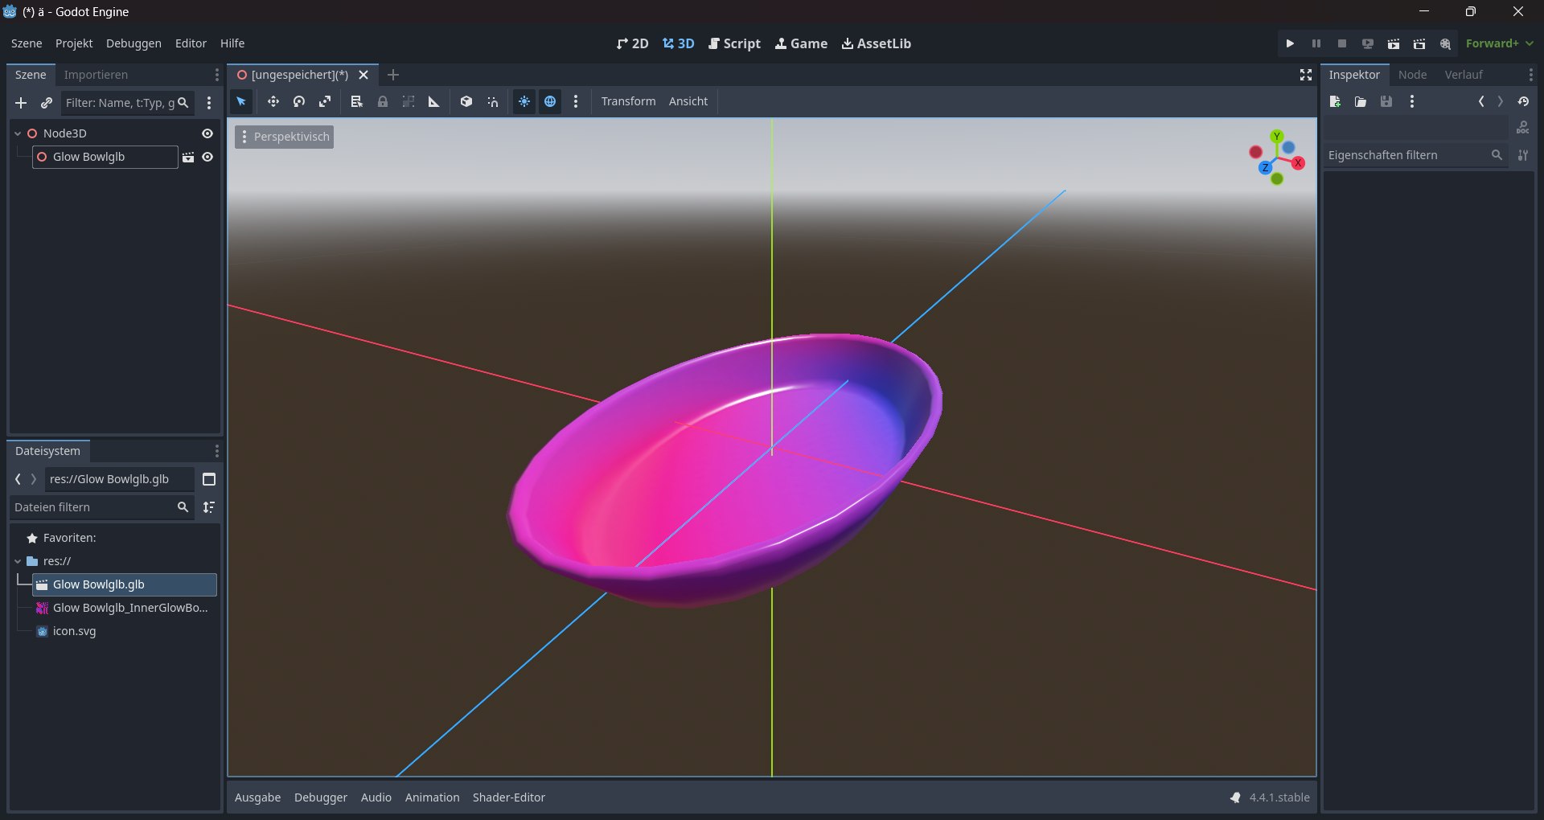Open the load resource folder icon
This screenshot has width=1544, height=820.
coord(1361,101)
